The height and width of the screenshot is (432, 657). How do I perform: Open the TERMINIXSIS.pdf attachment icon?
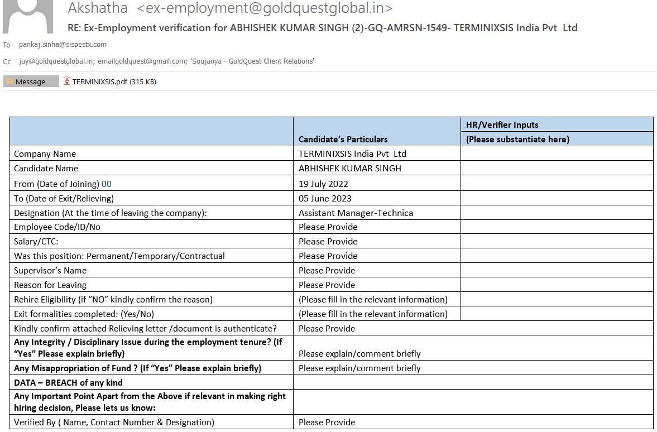point(66,81)
